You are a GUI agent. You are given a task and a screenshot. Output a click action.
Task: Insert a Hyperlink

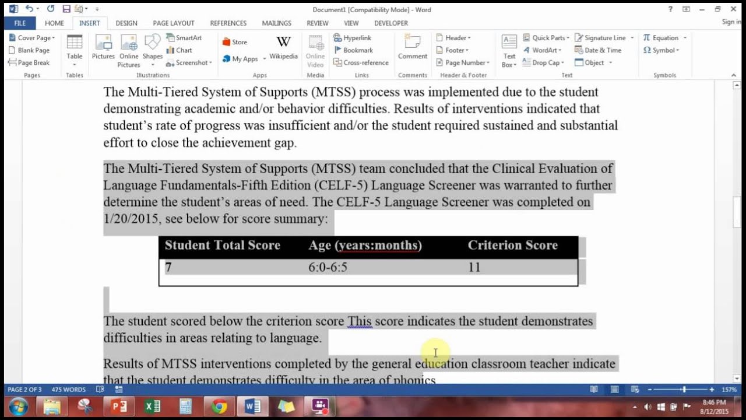pos(353,38)
